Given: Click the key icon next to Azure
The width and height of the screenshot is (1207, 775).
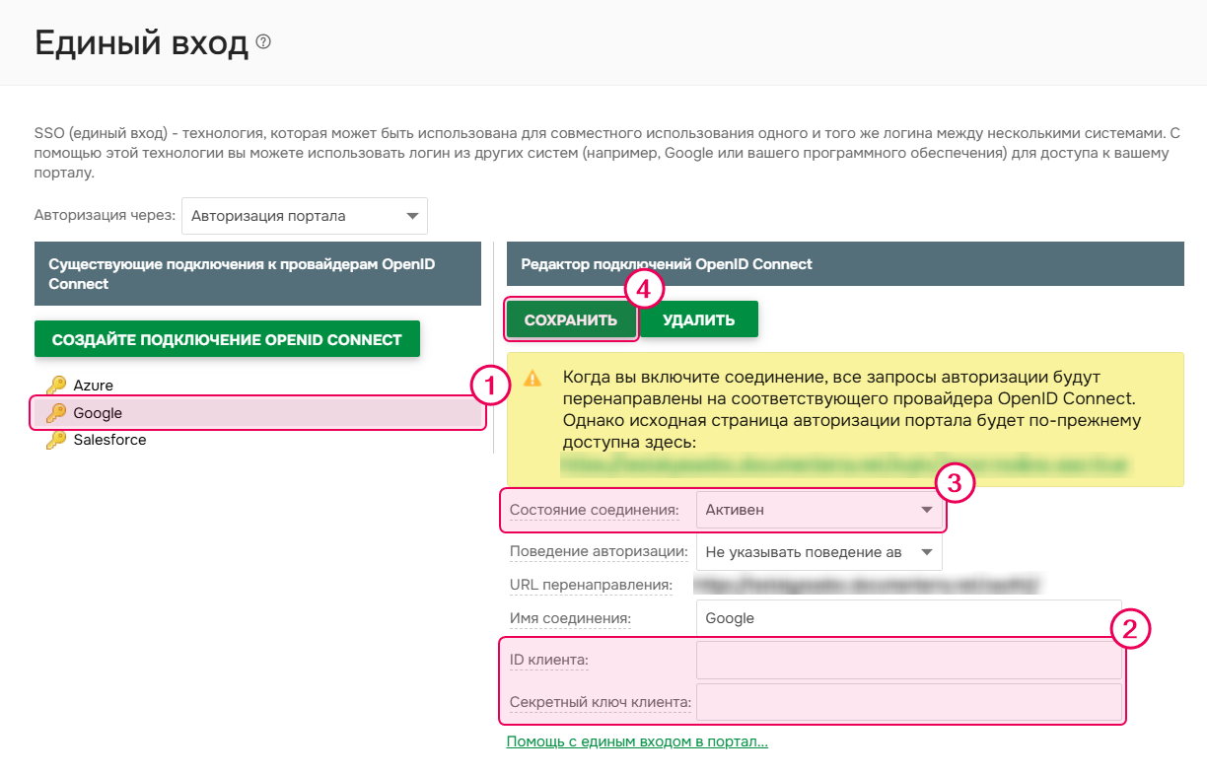Looking at the screenshot, I should (55, 385).
